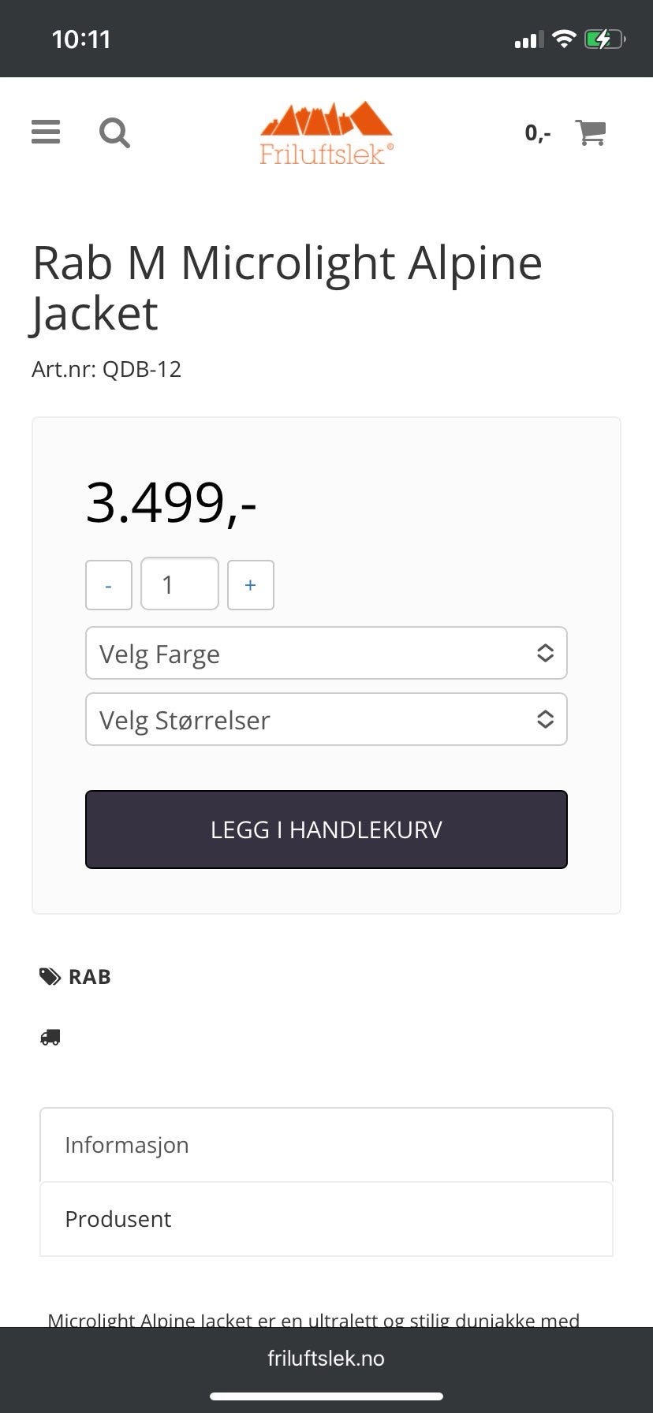Tap the battery status icon
Viewport: 653px width, 1413px height.
604,39
